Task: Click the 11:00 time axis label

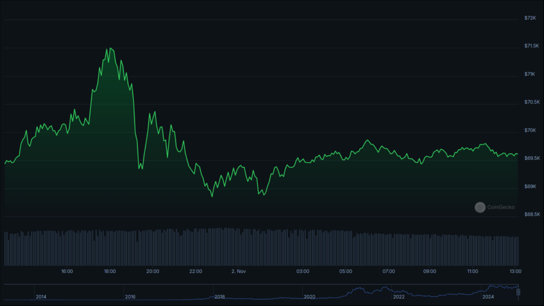Action: pos(472,271)
